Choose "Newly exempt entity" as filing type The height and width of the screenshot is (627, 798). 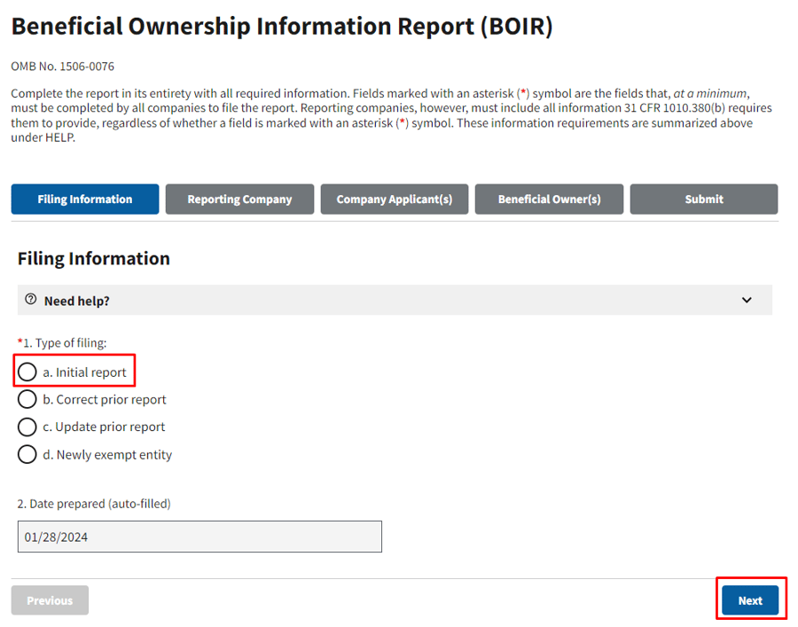pyautogui.click(x=27, y=454)
